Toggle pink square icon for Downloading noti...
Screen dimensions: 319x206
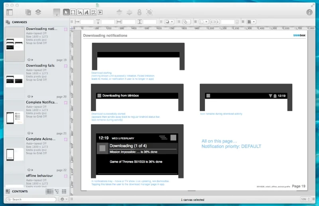click(x=66, y=29)
